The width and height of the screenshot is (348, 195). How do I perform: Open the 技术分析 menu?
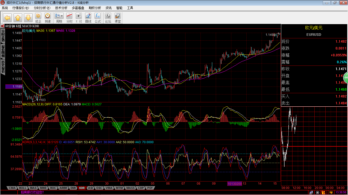pos(61,8)
